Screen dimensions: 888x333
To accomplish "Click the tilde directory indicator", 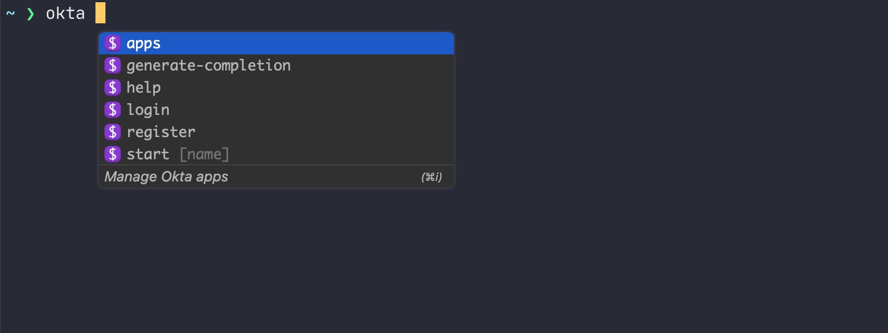I will pyautogui.click(x=11, y=13).
